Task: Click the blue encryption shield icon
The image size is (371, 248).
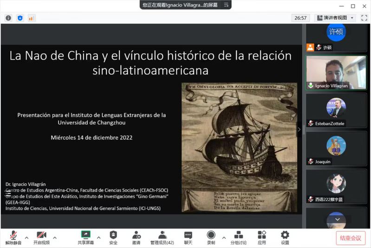Action: pyautogui.click(x=20, y=18)
